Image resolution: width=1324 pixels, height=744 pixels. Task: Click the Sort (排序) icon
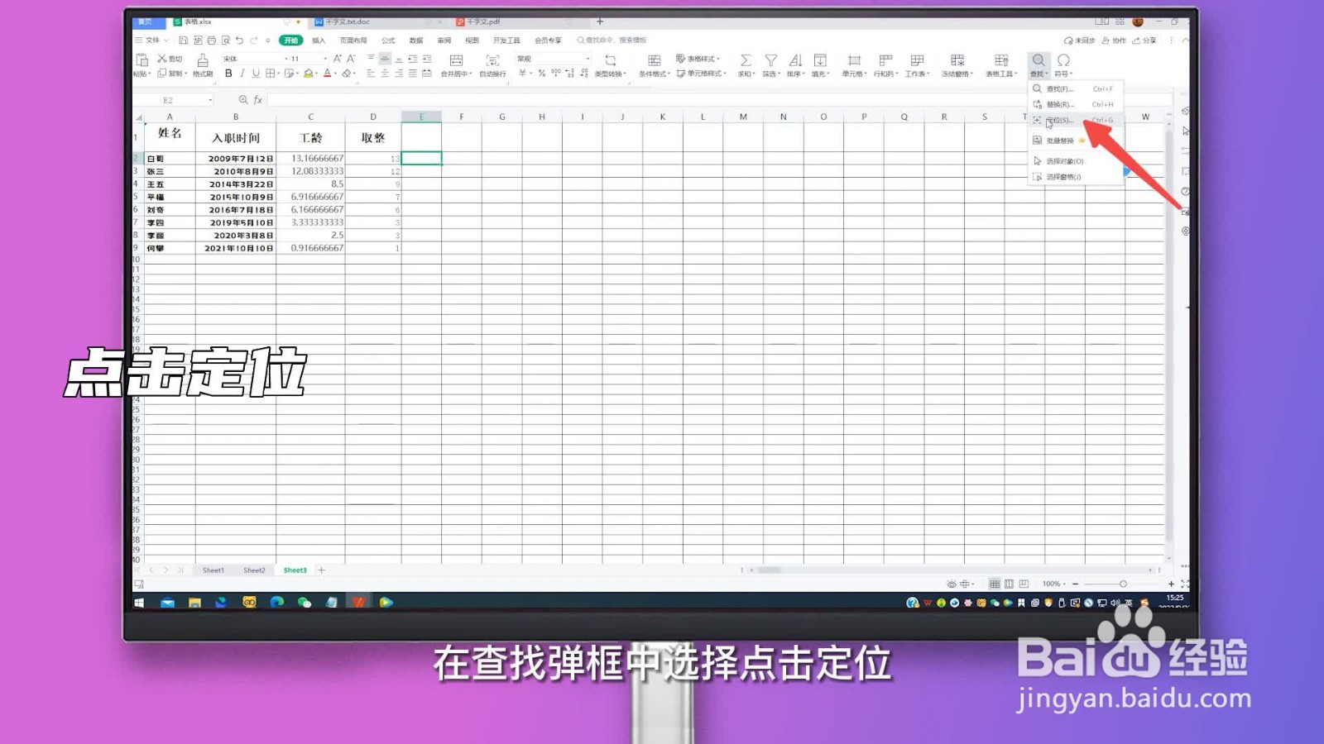click(795, 60)
